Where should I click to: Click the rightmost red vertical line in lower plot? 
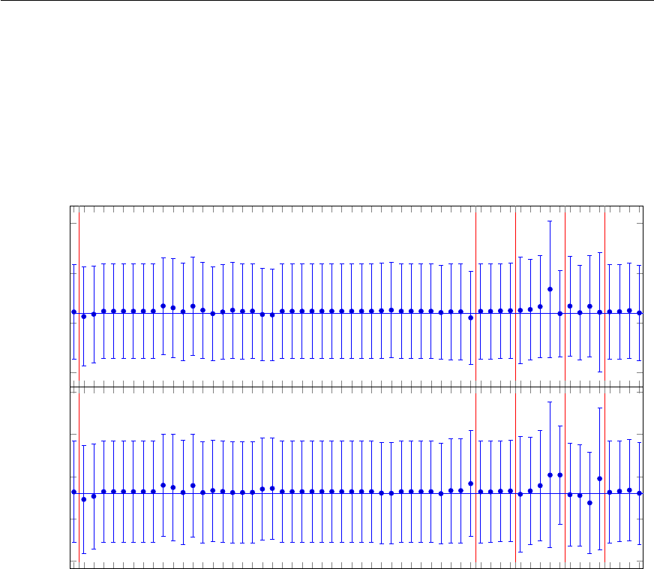604,477
